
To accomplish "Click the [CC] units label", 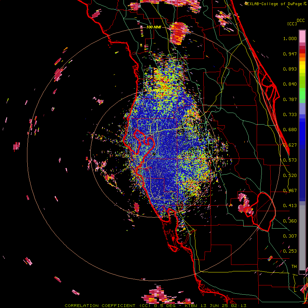I will (x=292, y=24).
